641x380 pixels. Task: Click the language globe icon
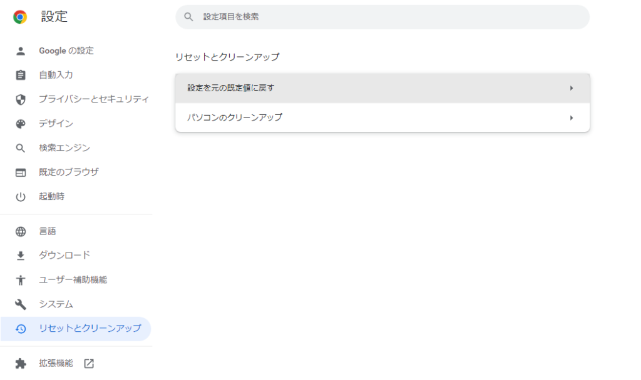point(21,232)
